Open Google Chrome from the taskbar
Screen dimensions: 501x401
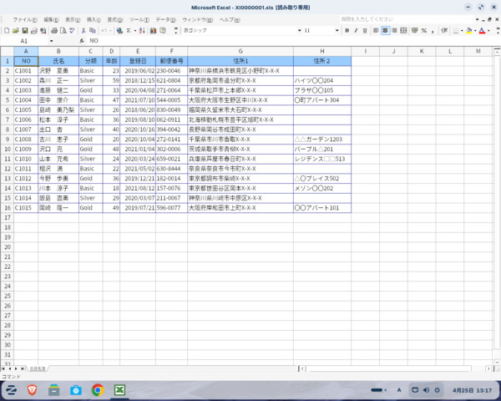click(x=98, y=390)
